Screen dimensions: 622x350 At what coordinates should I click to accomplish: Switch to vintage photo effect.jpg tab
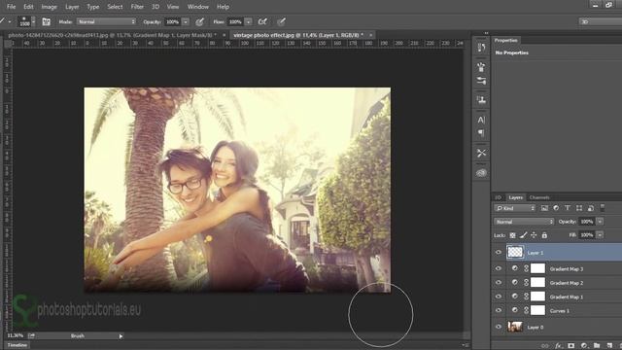coord(298,35)
